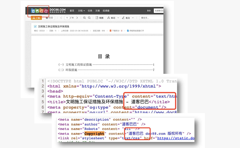Zoom in with the plus magnifier

click(x=84, y=18)
